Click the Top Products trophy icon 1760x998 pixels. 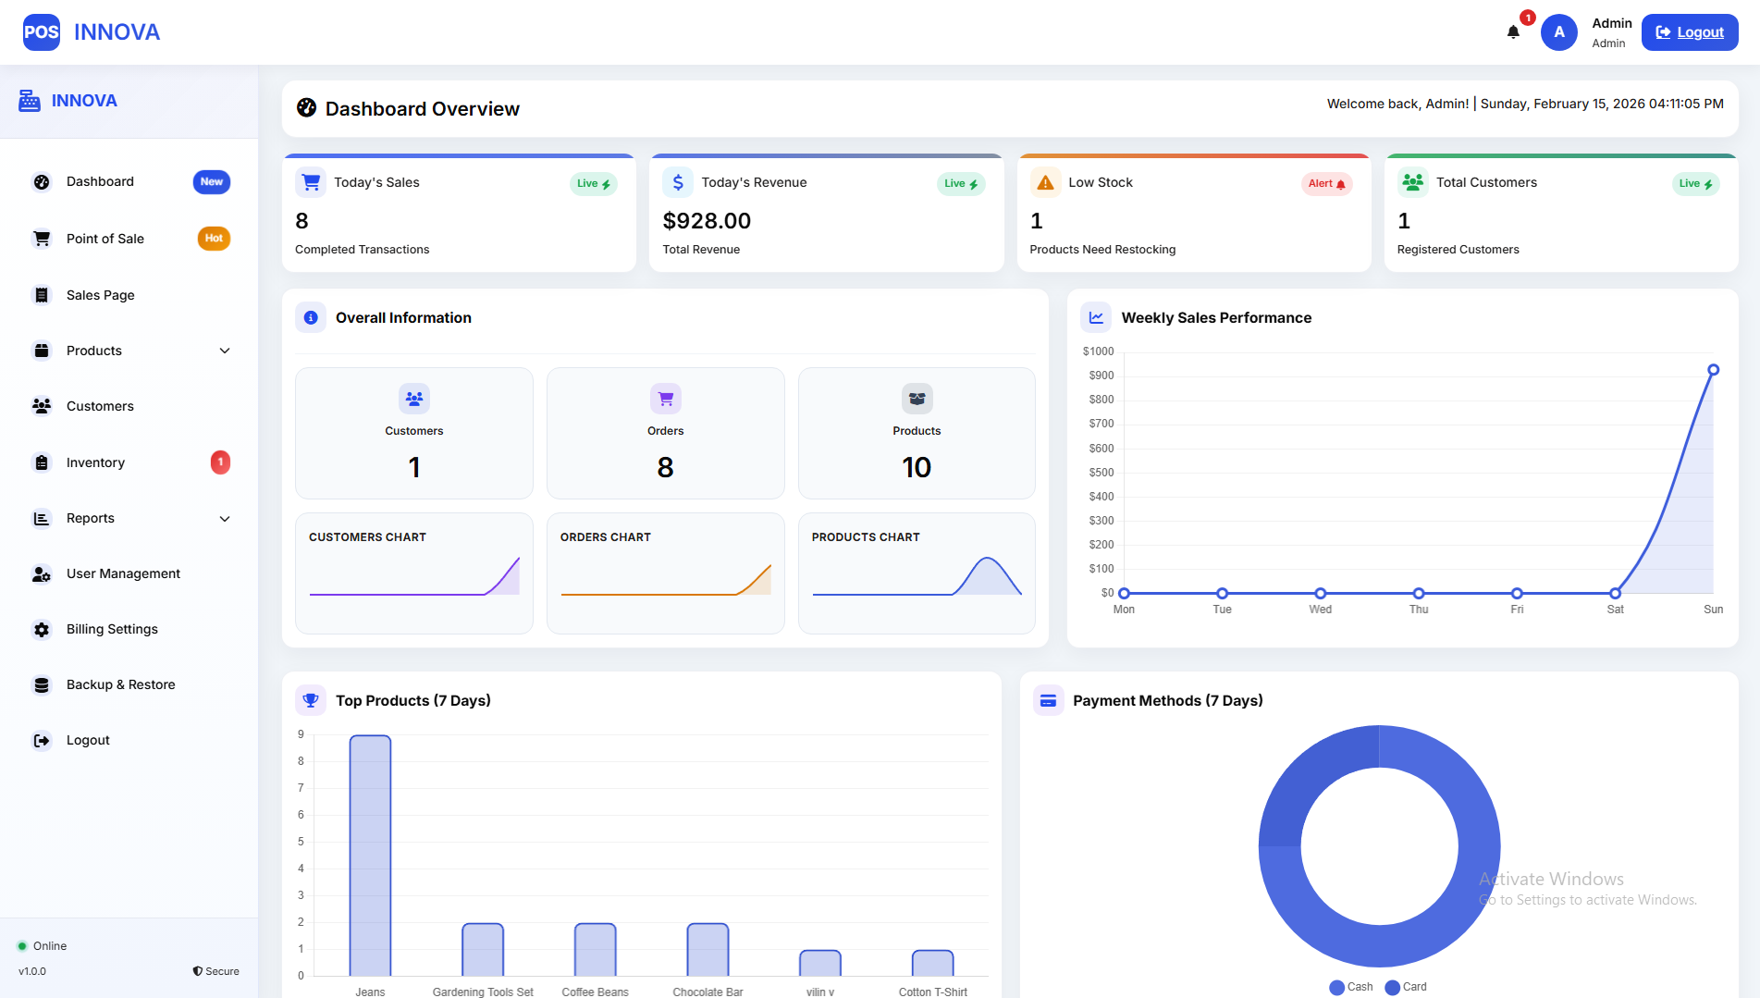311,700
